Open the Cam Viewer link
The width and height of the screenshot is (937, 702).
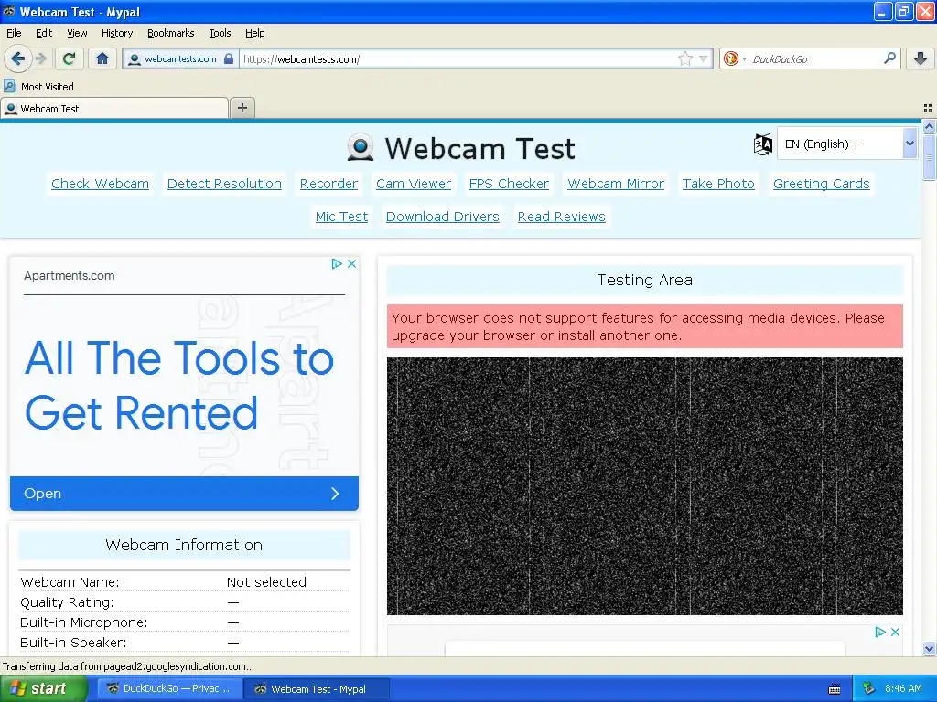pyautogui.click(x=414, y=184)
